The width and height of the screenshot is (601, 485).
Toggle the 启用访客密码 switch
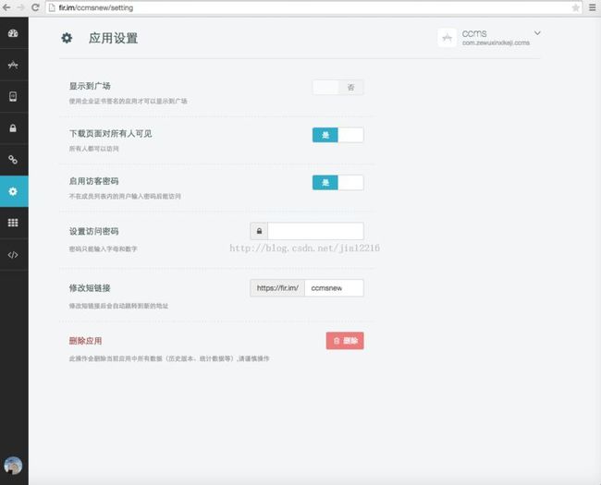[x=337, y=183]
